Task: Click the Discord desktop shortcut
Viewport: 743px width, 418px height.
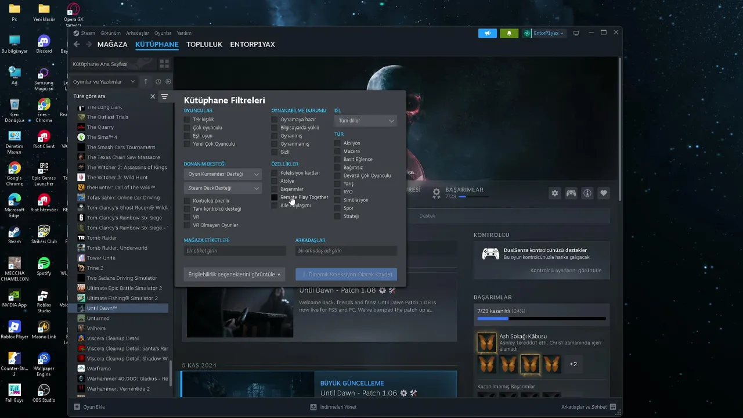Action: (x=44, y=44)
